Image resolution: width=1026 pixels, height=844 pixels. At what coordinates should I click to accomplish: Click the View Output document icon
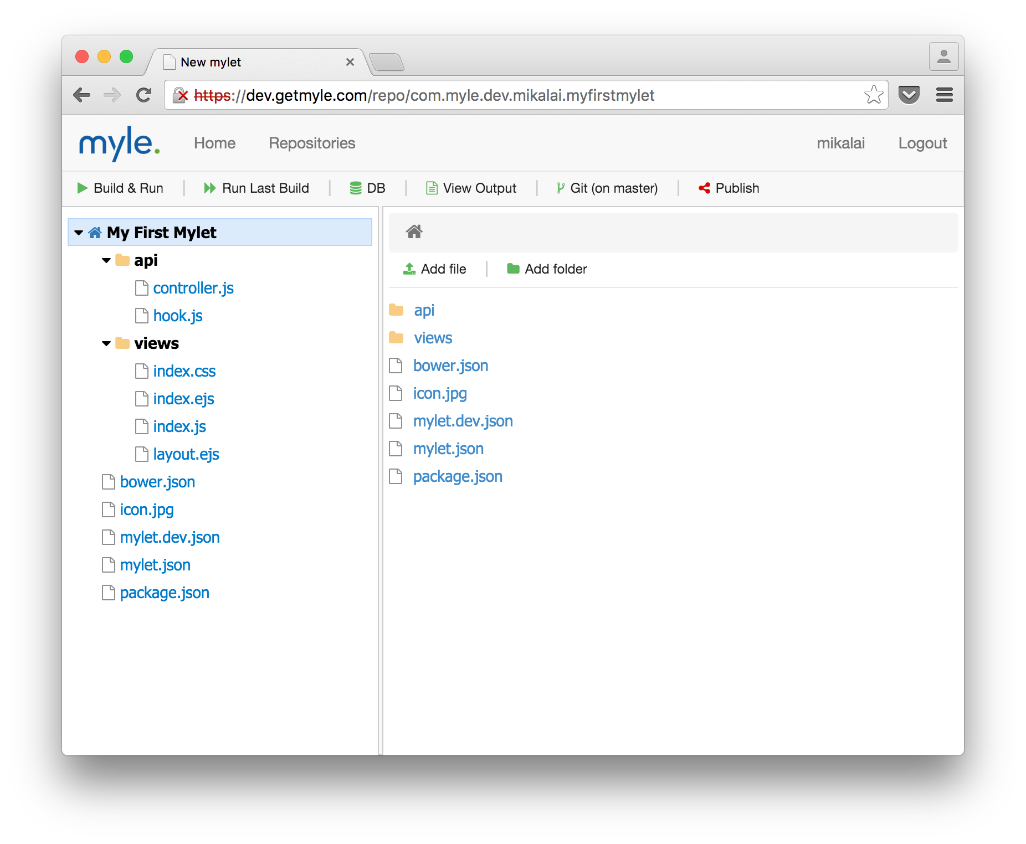[x=432, y=188]
